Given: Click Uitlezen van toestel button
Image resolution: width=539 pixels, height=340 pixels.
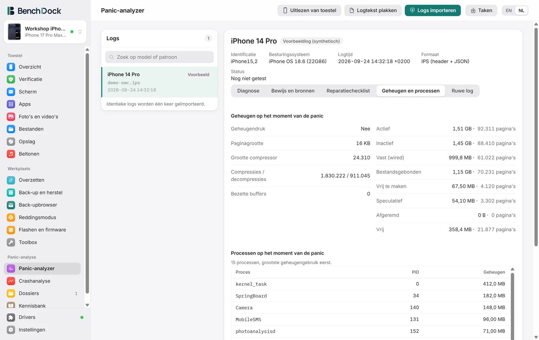Looking at the screenshot, I should [309, 10].
